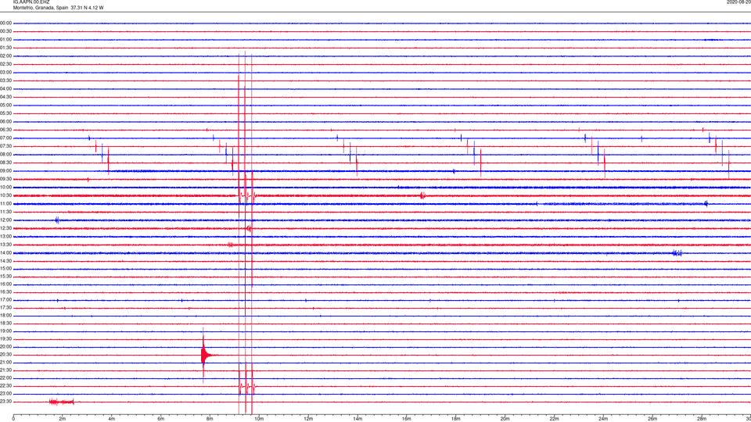This screenshot has width=751, height=422.
Task: Select the 21:00 trace label
Action: [x=5, y=363]
